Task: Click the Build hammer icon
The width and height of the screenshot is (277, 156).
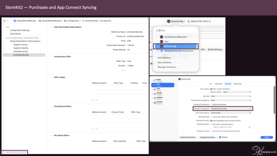Action: point(155,80)
